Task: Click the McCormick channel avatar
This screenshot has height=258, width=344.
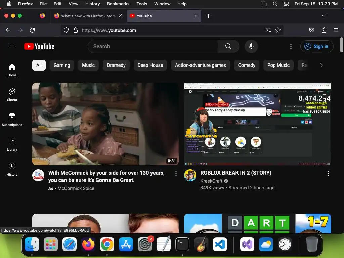Action: (38, 175)
